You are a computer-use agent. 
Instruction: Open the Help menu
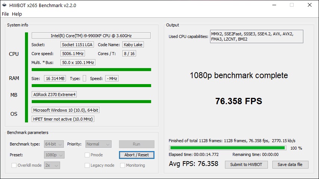pyautogui.click(x=17, y=14)
